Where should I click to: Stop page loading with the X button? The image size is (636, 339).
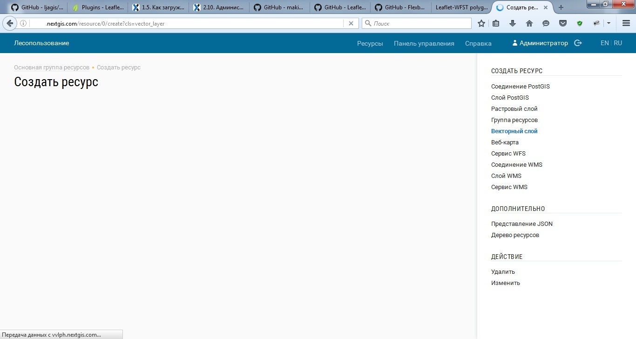tap(351, 23)
